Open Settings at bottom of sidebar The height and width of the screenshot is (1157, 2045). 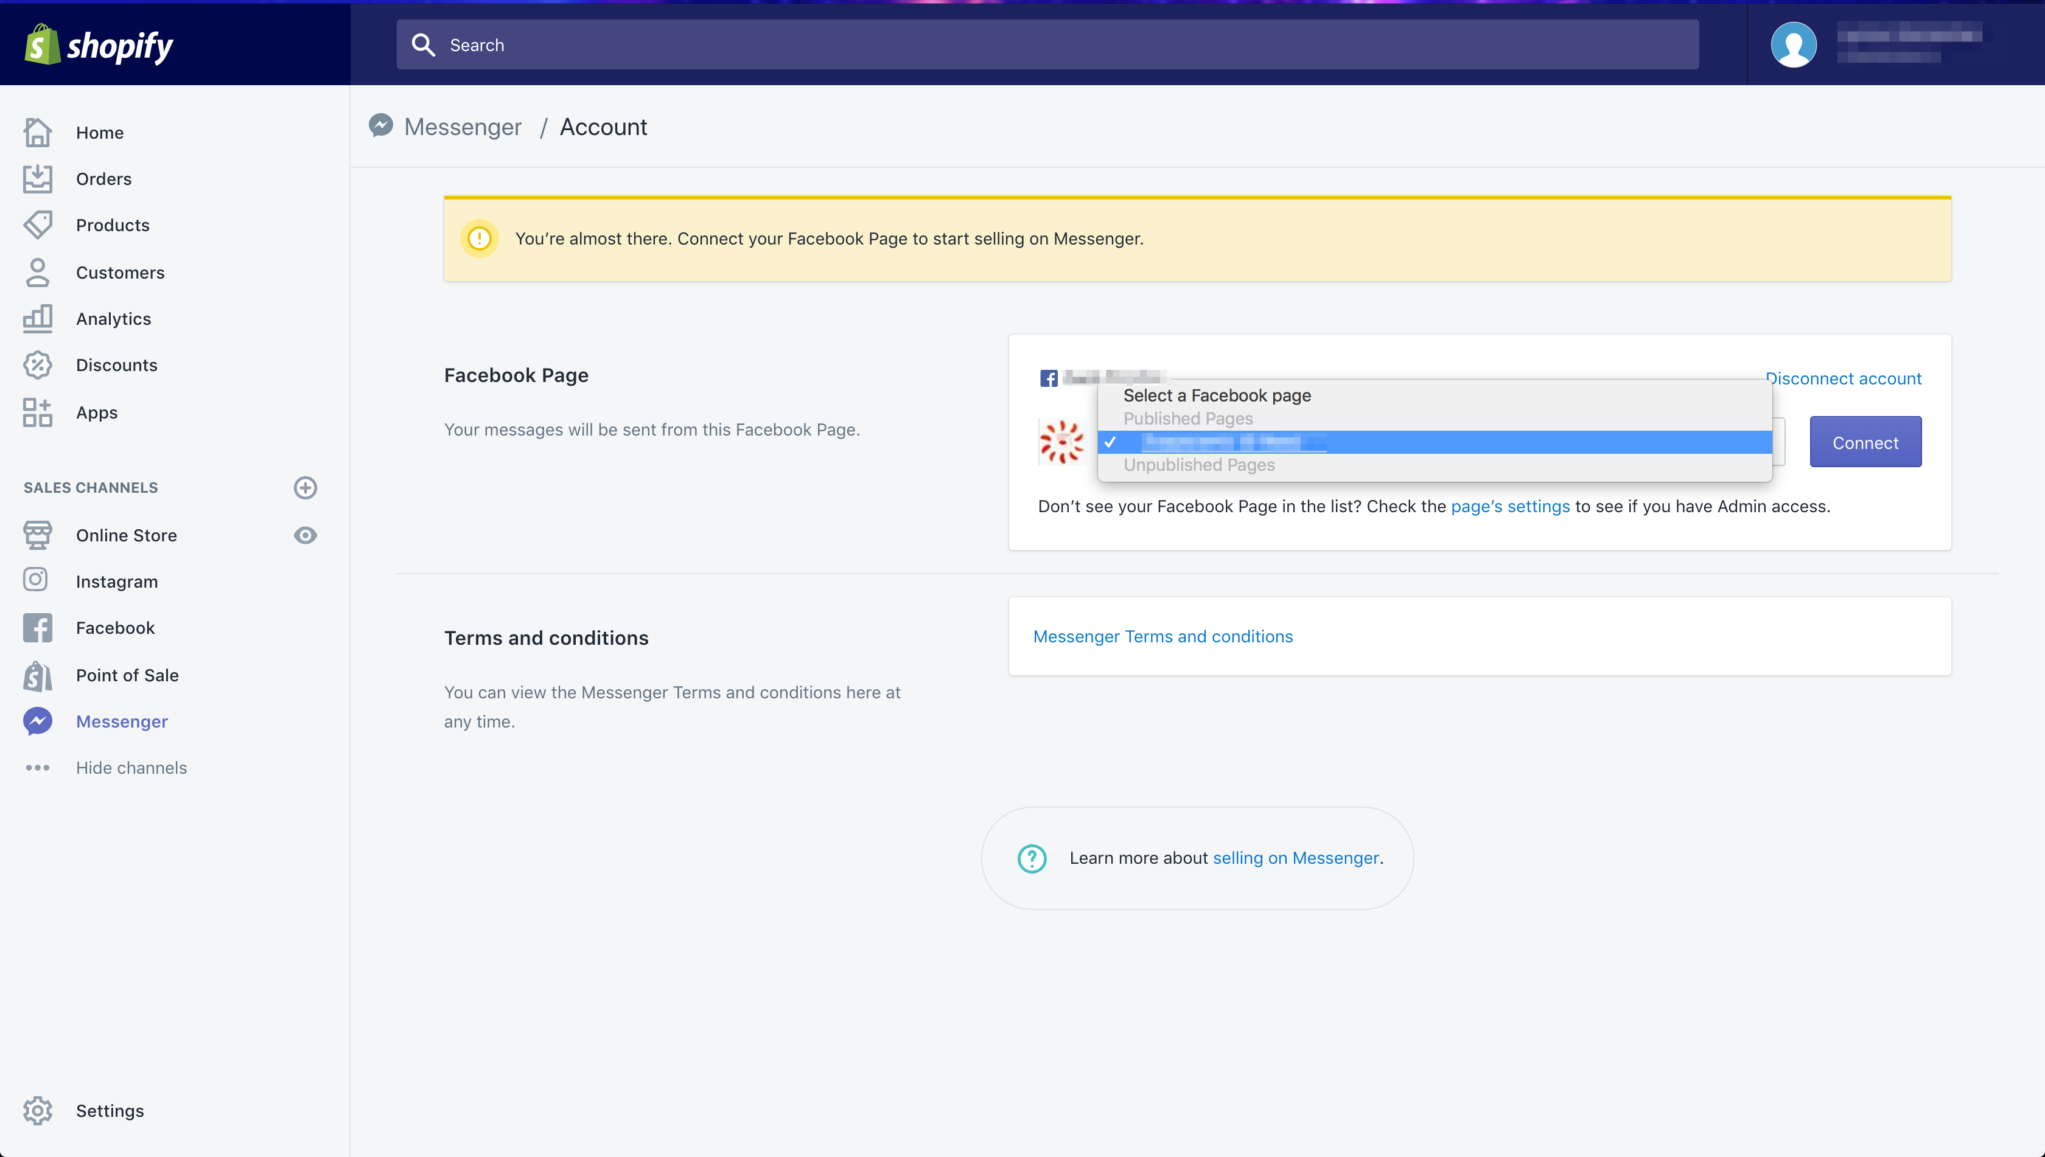point(110,1111)
